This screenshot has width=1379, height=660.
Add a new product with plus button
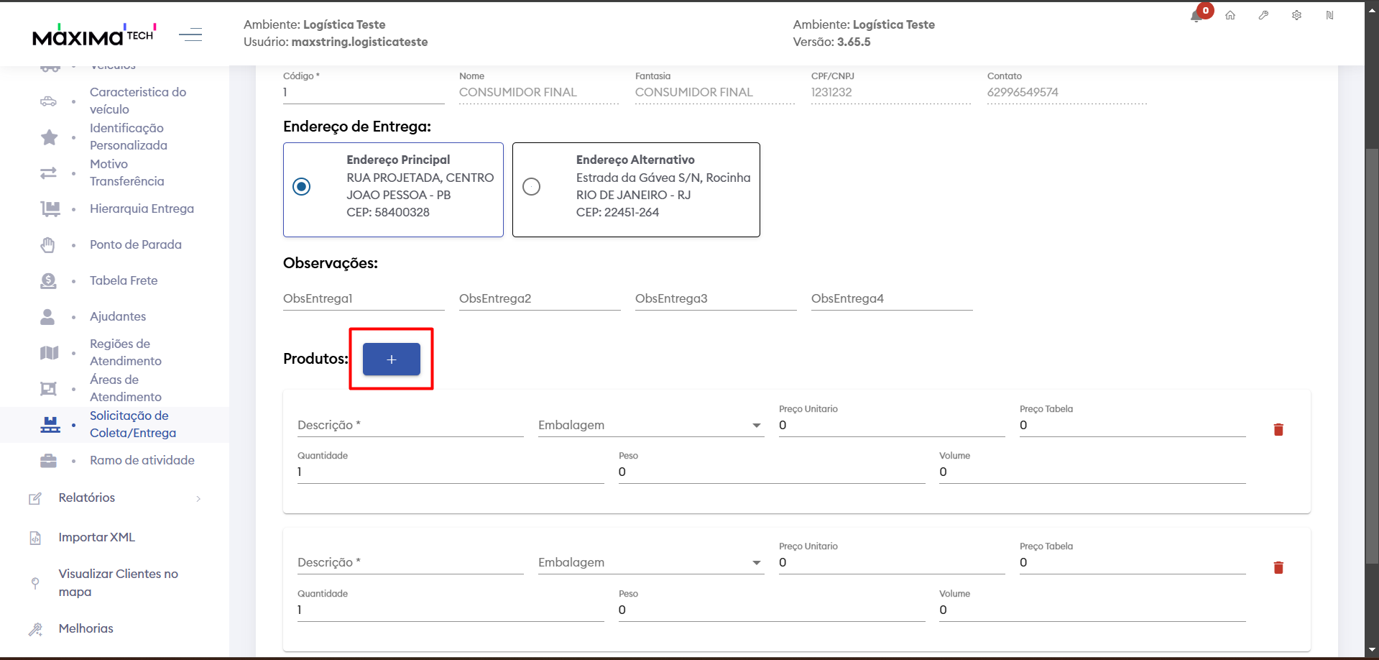[x=391, y=359]
